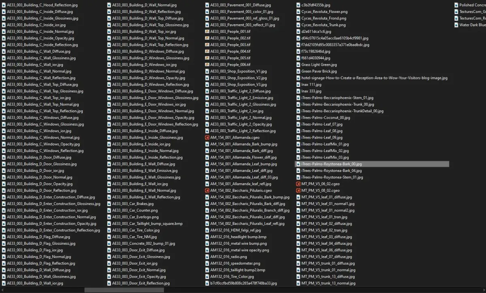Screen dimensions: 486x293
Task: Click icon of Cycas_Revoluta_Flower.png
Action: pyautogui.click(x=298, y=12)
